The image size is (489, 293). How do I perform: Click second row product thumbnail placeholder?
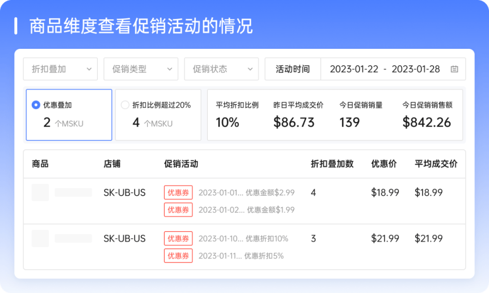click(x=40, y=238)
